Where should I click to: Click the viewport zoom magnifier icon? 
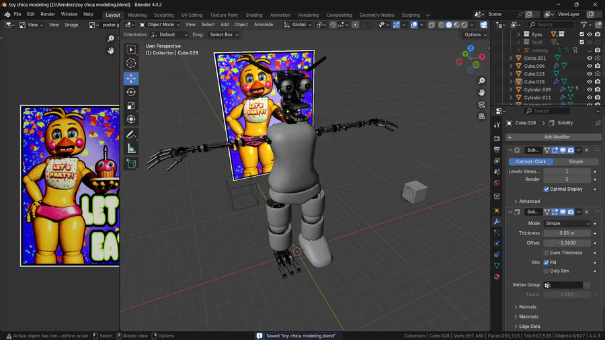pyautogui.click(x=481, y=81)
